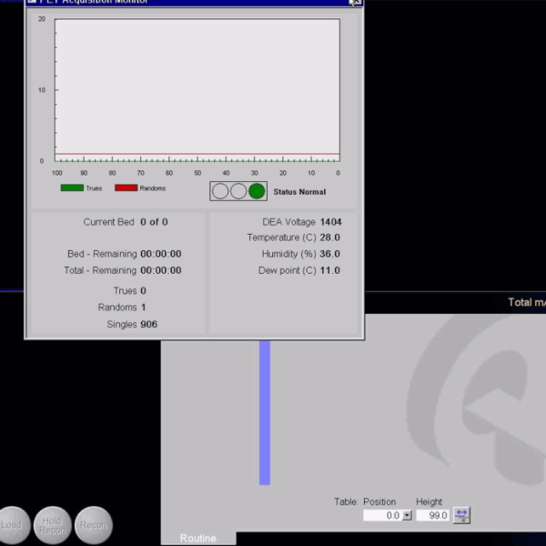546x546 pixels.
Task: Switch to the Routine tab
Action: pos(198,539)
